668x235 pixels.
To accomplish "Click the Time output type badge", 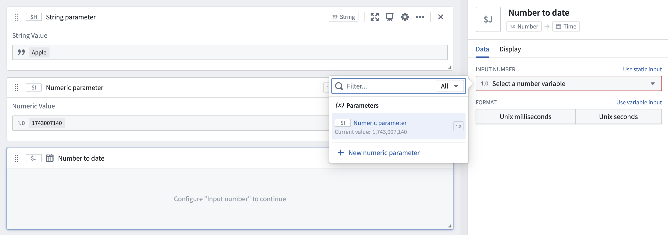I will tap(566, 27).
